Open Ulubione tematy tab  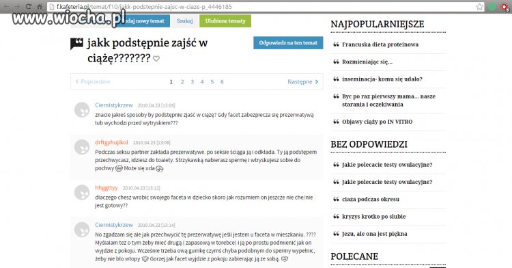coord(225,21)
